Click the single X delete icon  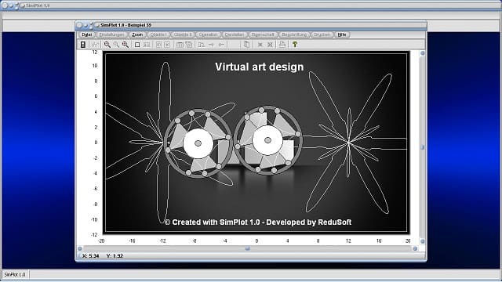click(x=260, y=45)
